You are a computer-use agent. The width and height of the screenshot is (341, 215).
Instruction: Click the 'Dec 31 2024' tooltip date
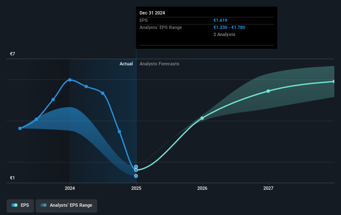click(x=152, y=13)
